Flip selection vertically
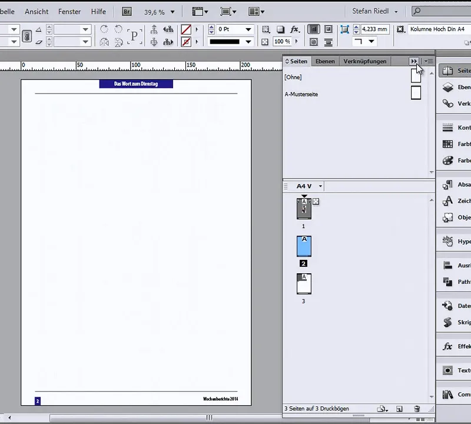This screenshot has height=424, width=471. pyautogui.click(x=119, y=42)
